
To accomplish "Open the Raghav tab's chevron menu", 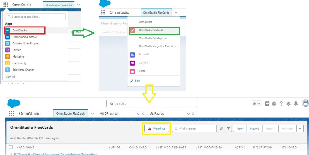I will coord(188,114).
